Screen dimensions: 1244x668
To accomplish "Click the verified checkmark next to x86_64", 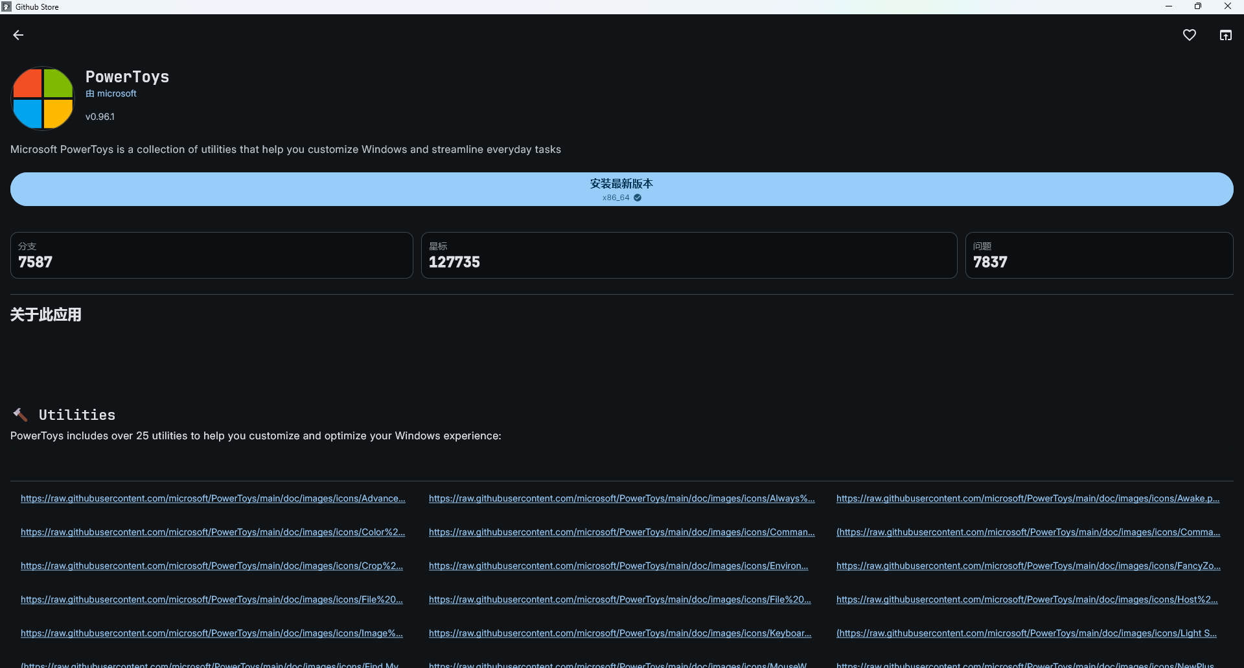I will [638, 198].
